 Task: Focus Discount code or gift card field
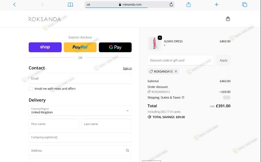click(181, 60)
